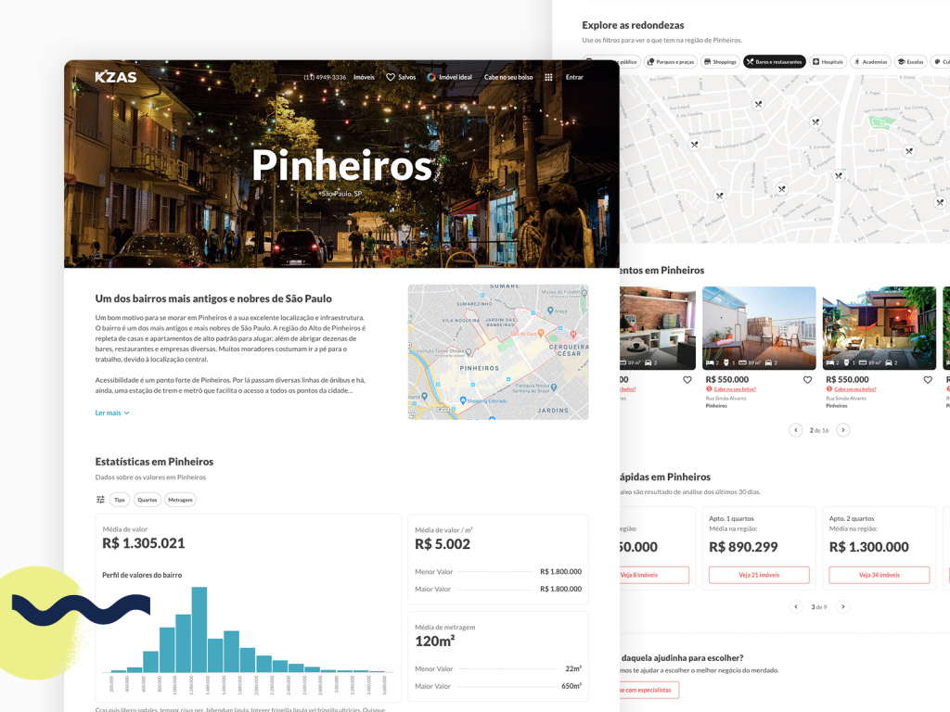Click Cabe no seu bolso? under garden house listing
Screen dimensions: 950x712
coord(854,389)
